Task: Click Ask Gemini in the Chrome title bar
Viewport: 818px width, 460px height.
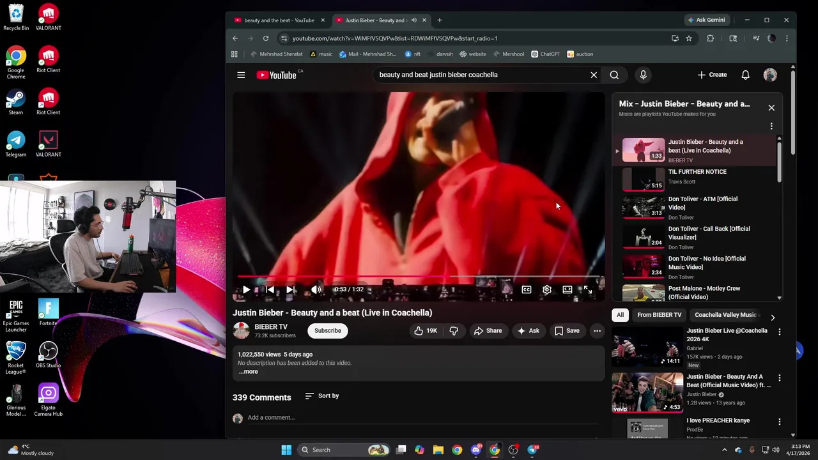Action: [x=706, y=20]
